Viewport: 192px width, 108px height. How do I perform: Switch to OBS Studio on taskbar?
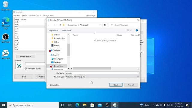point(107,105)
